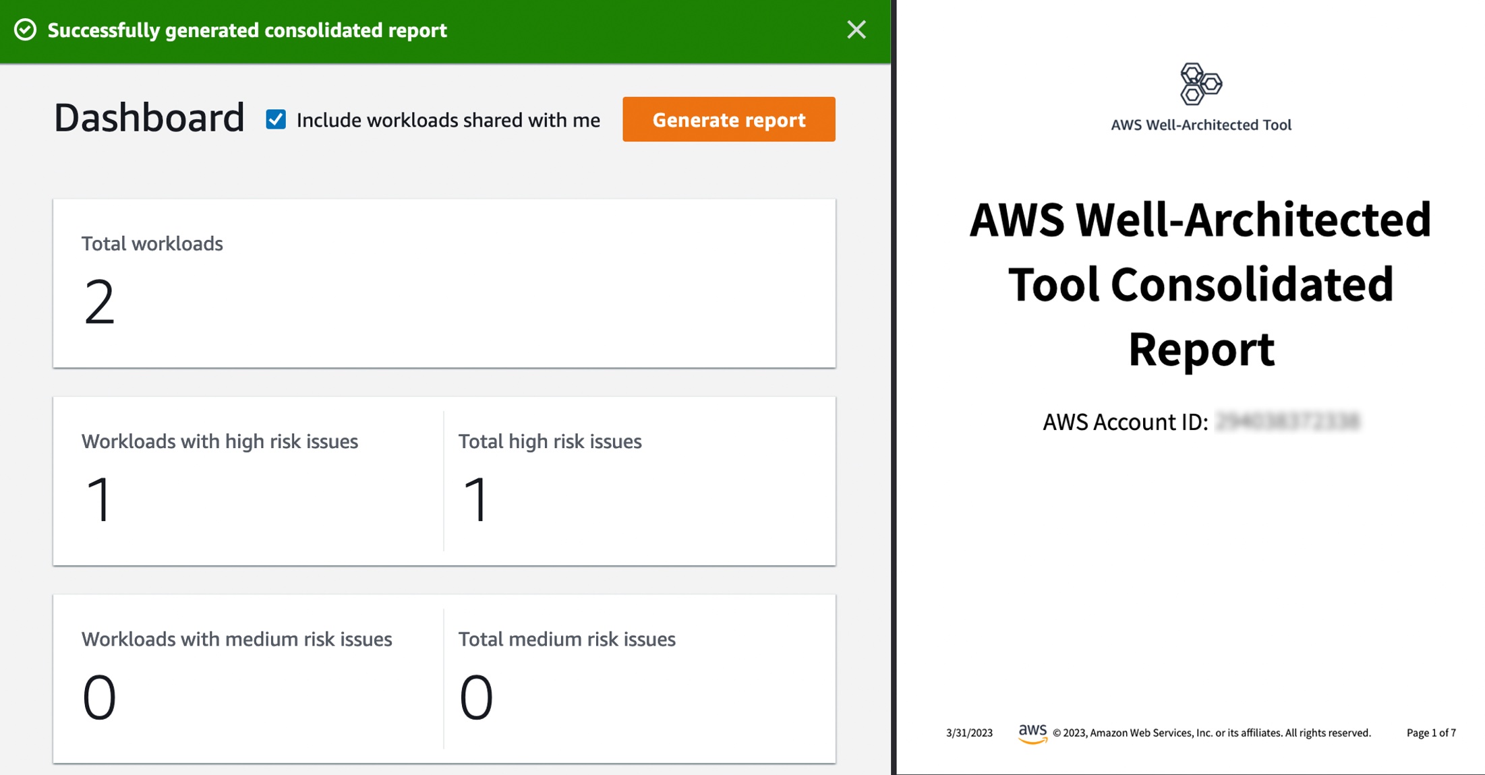Screen dimensions: 1485x775
Task: Click the Total workloads value 2
Action: tap(99, 302)
